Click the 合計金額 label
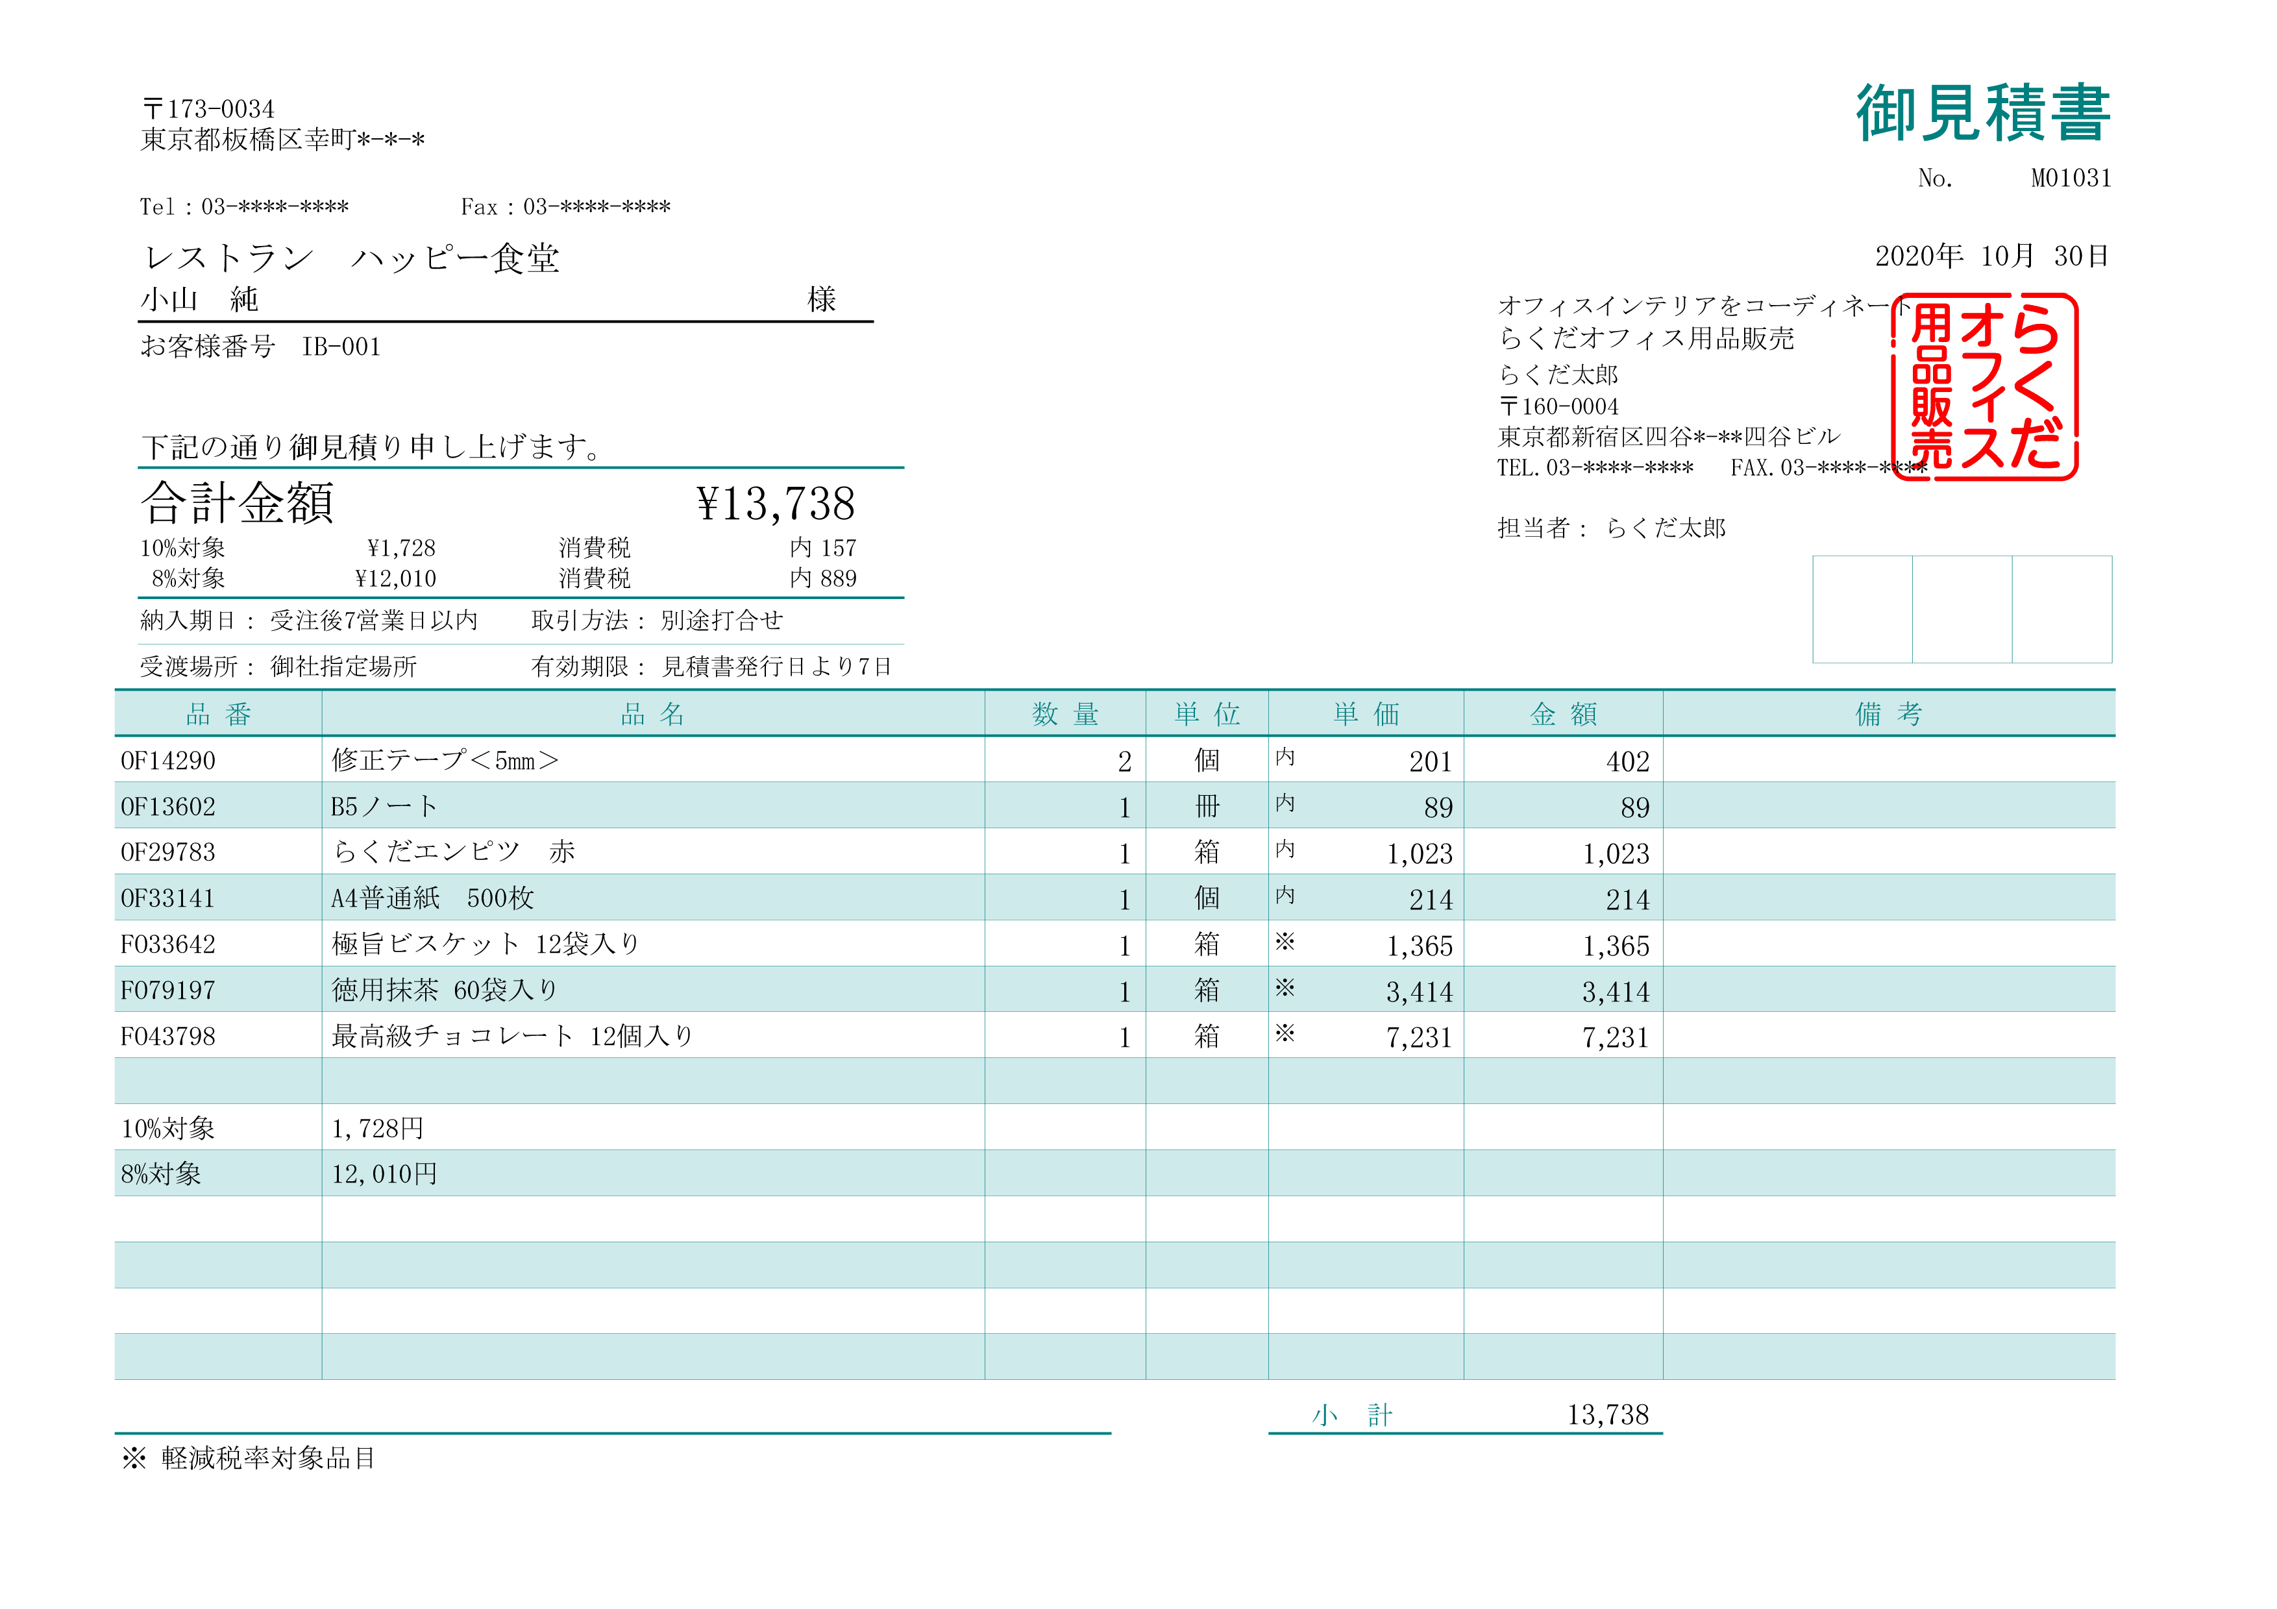The image size is (2277, 1609). tap(237, 504)
